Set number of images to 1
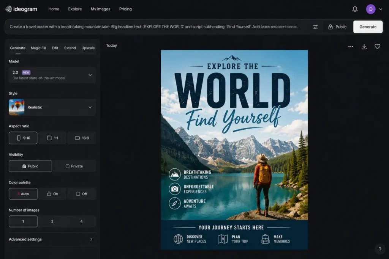Screen dimensions: 389x259 [x=23, y=221]
